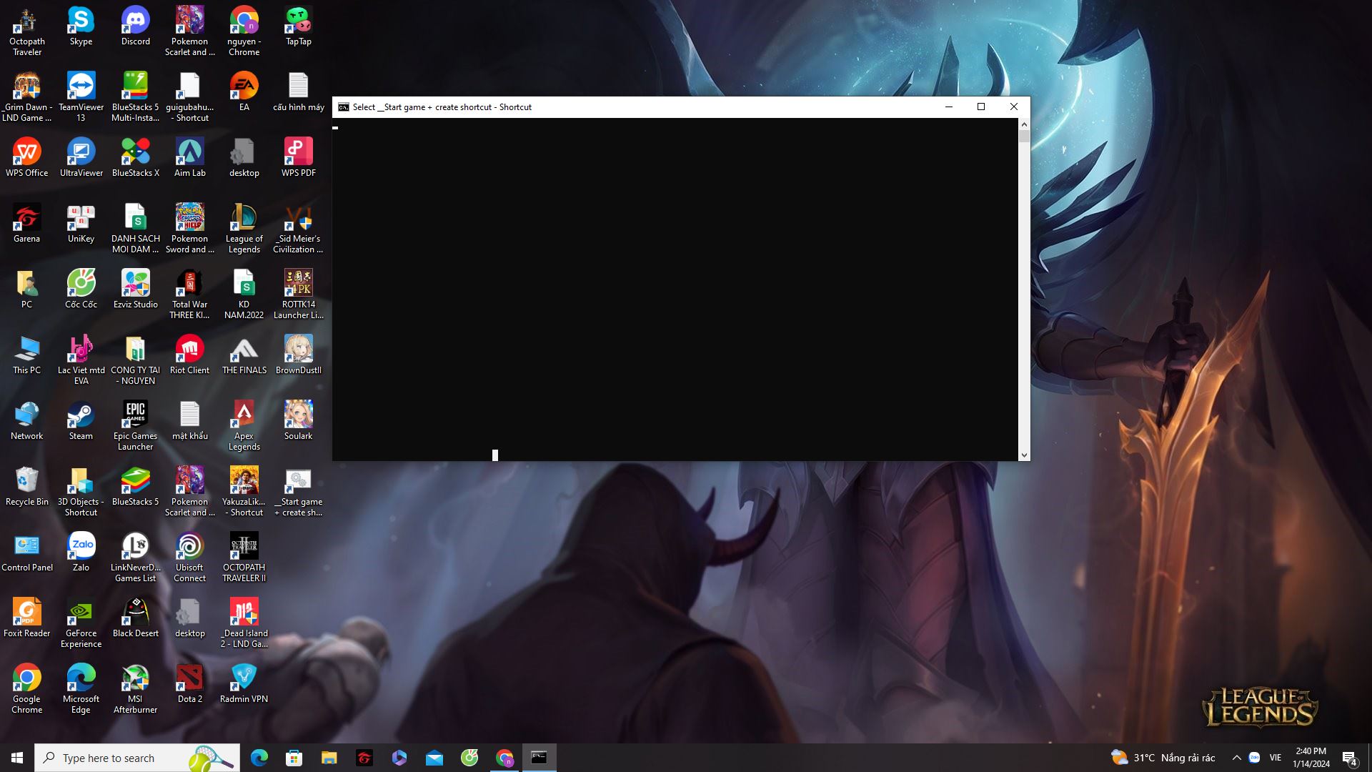Click the Type here to search box
The height and width of the screenshot is (772, 1372).
136,758
